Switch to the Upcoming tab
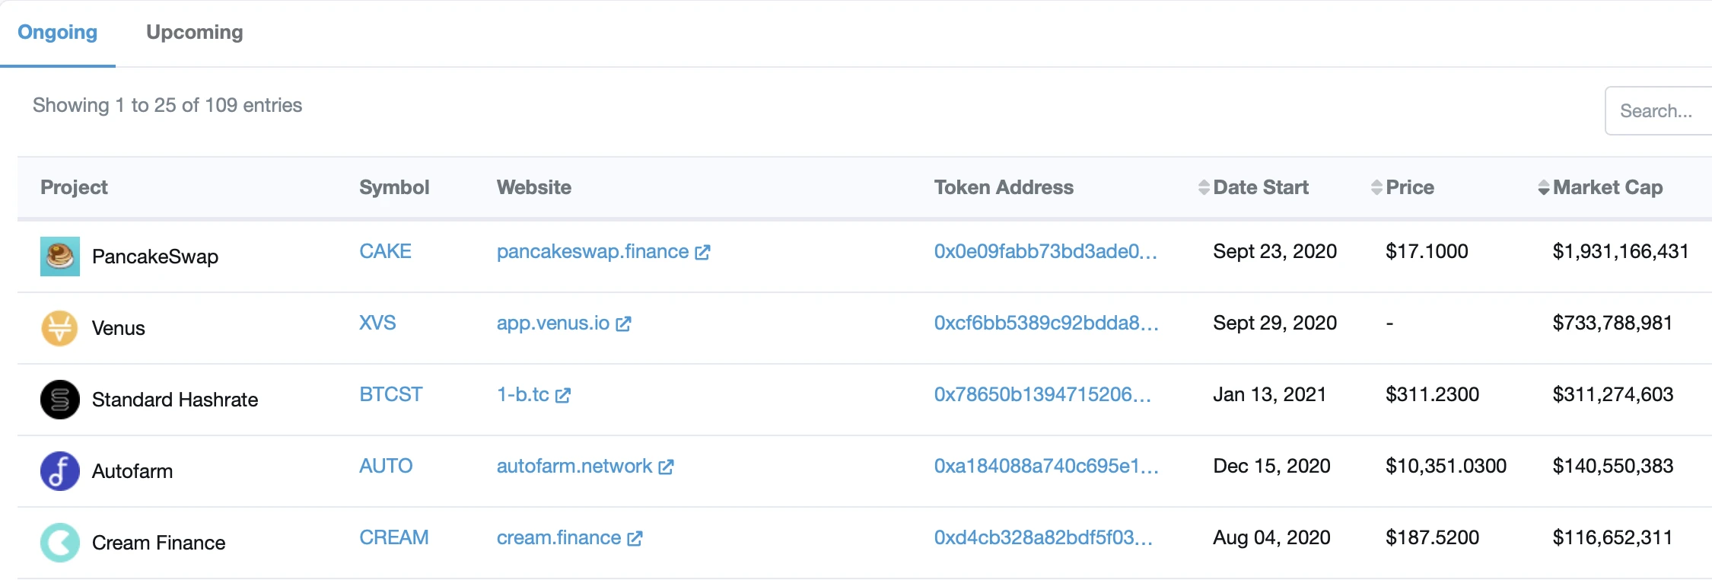 (x=195, y=32)
